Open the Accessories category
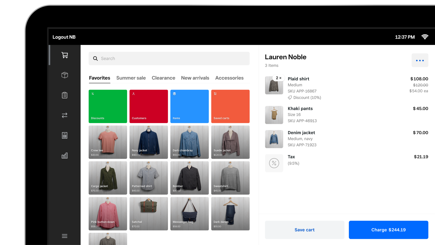Viewport: 435px width, 245px height. click(229, 78)
